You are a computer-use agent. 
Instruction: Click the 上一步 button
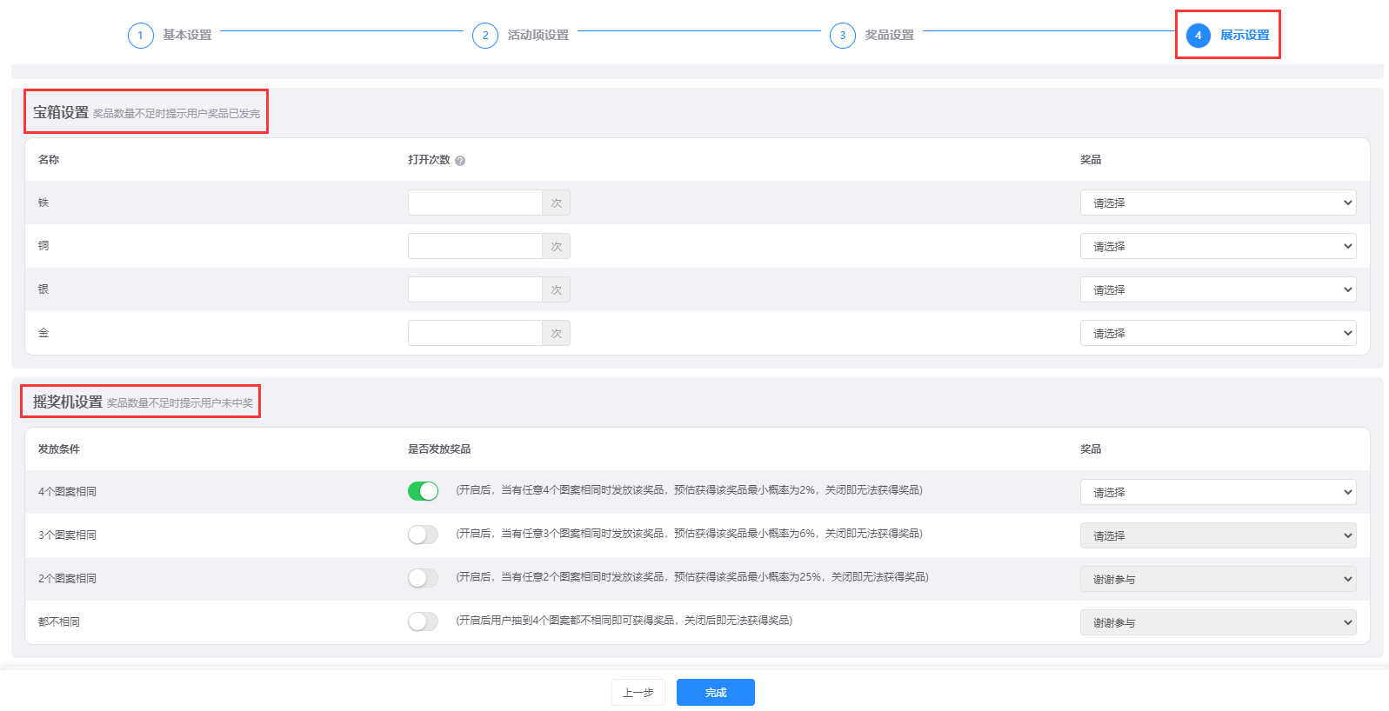(x=638, y=692)
